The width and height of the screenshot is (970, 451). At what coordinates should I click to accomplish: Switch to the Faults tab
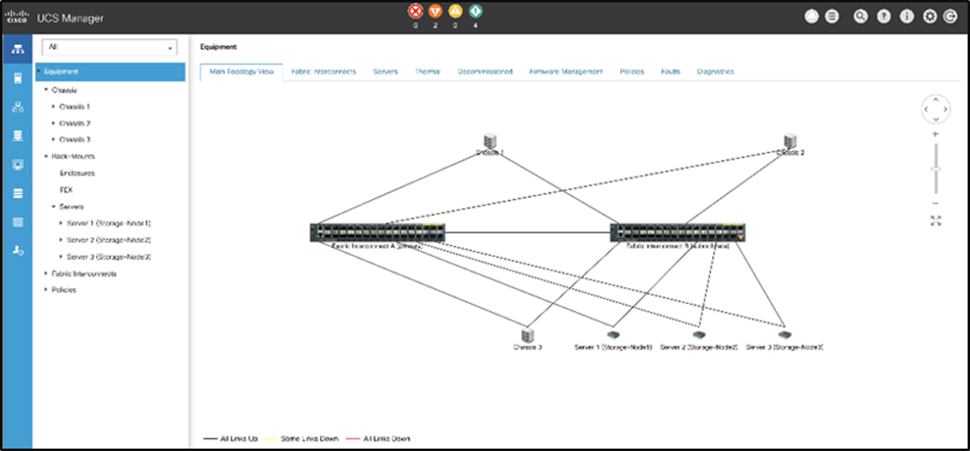[x=670, y=72]
